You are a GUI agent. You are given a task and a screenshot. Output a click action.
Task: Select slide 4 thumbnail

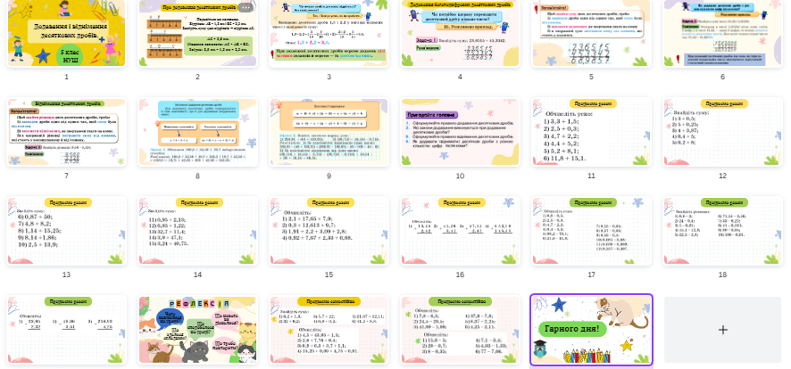coord(460,33)
